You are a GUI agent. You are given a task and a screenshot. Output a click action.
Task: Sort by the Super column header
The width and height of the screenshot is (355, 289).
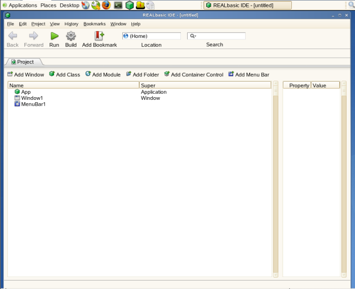coord(205,85)
